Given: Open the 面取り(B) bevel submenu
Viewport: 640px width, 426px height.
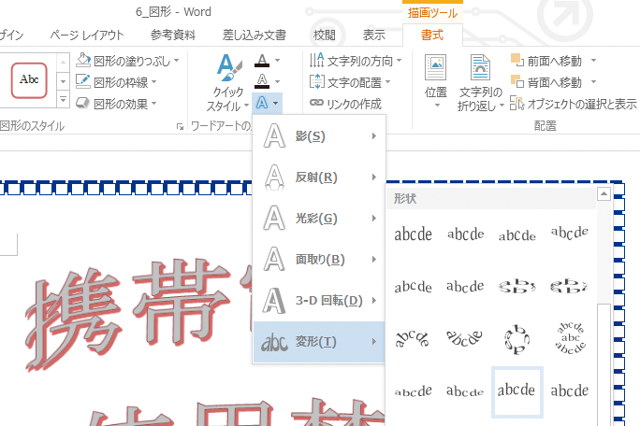Looking at the screenshot, I should 319,260.
